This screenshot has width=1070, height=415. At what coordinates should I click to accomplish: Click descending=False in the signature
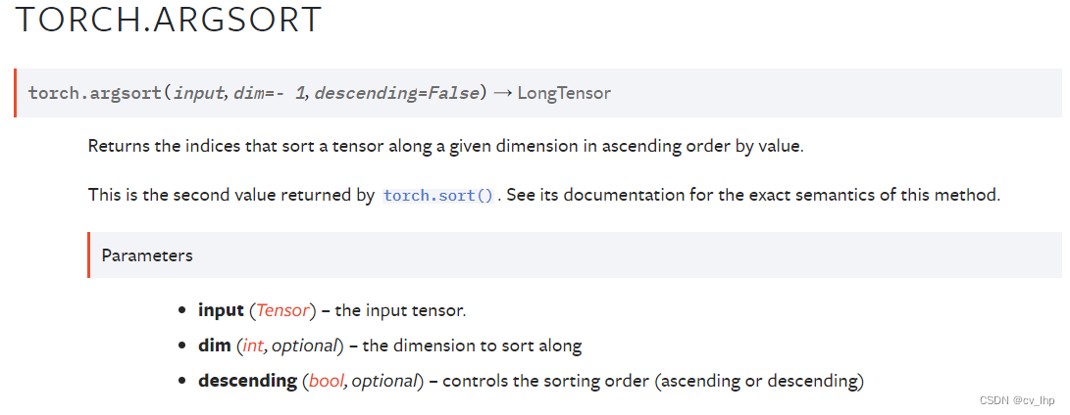[396, 93]
